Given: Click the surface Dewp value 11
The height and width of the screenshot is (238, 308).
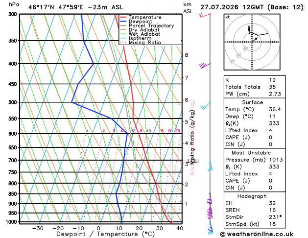Looking at the screenshot, I should pos(272,116).
